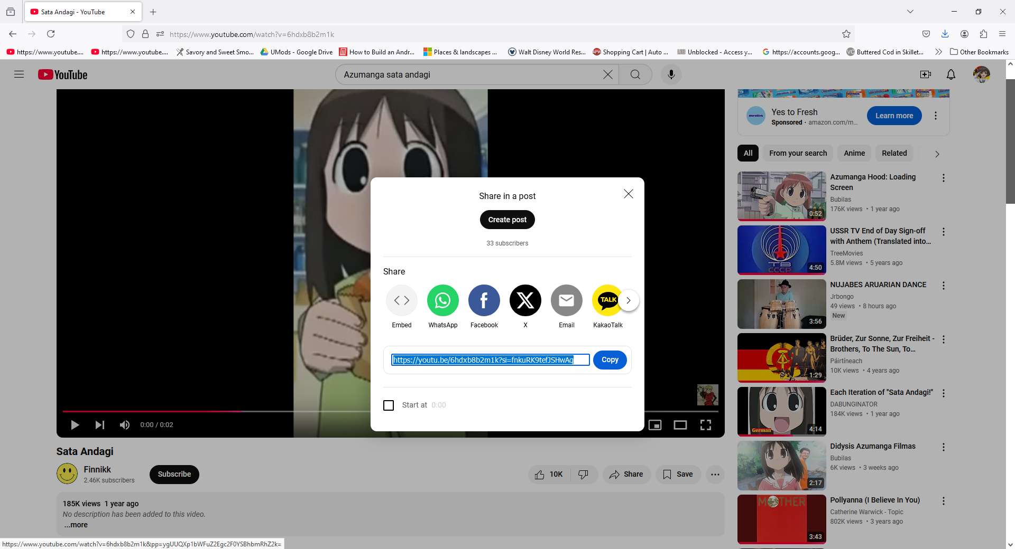The image size is (1015, 549).
Task: Show more filter chips arrow
Action: (x=937, y=154)
